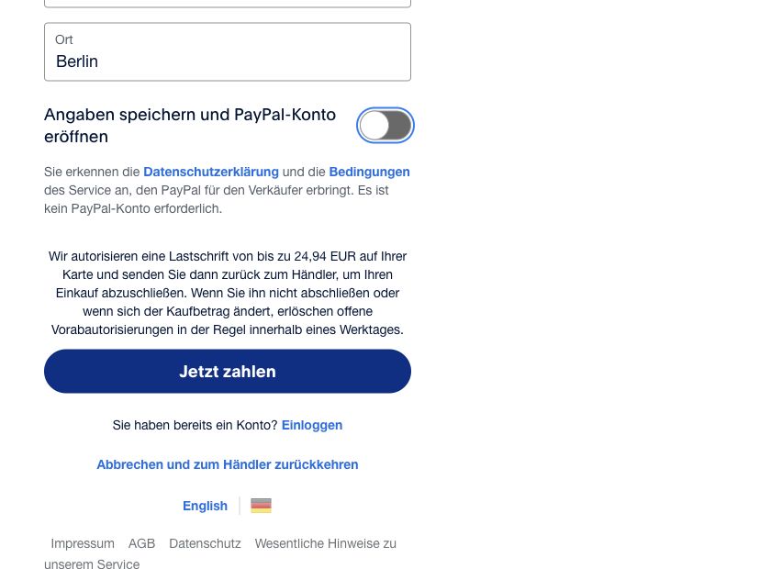Click Abbrechen und zum Händler zurückkehren
Screen dimensions: 771x569
[x=228, y=464]
